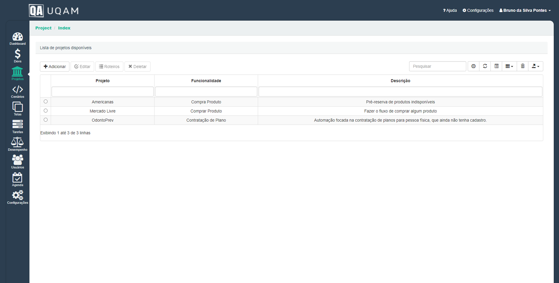Open the Dashboard sidebar icon
559x283 pixels.
tap(17, 39)
